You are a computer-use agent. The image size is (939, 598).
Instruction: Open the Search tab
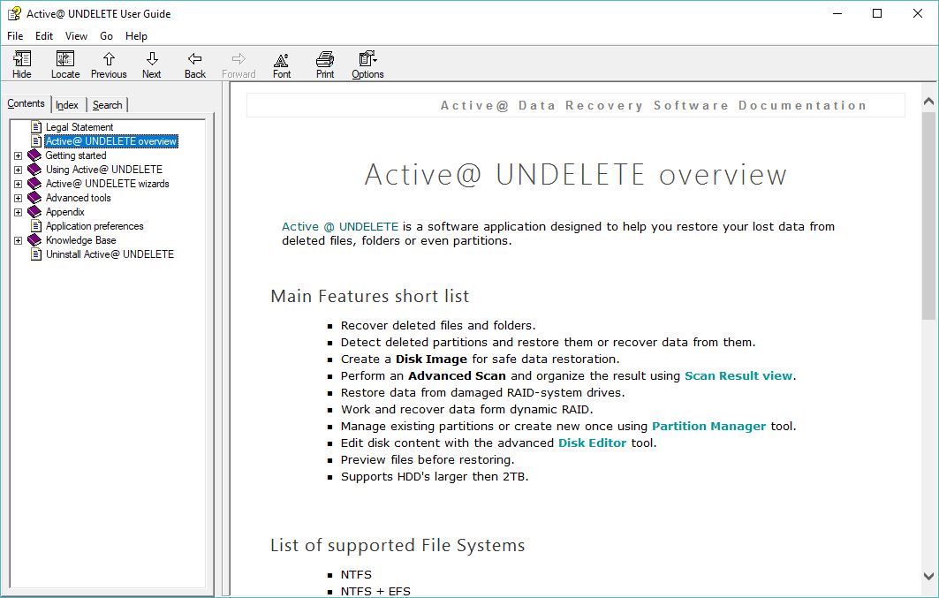coord(107,104)
